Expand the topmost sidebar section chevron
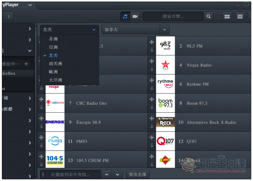Screen dimensions: 253x181 pyautogui.click(x=30, y=29)
